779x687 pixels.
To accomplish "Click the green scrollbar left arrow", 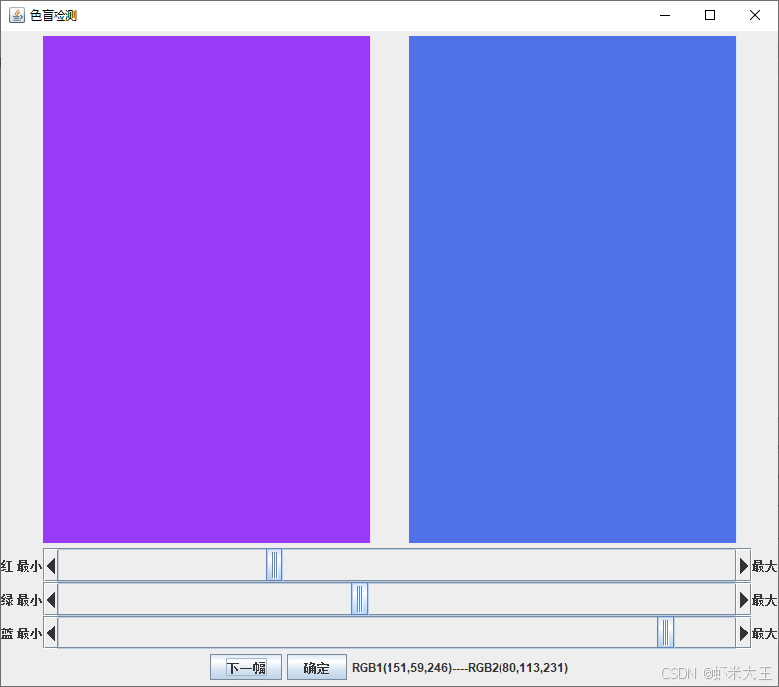I will click(x=51, y=599).
